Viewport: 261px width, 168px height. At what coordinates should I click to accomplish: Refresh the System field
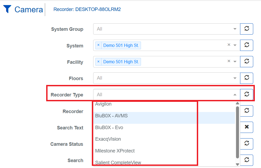[x=247, y=45]
